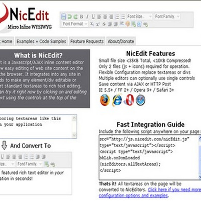This screenshot has height=201, width=201.
Task: Insert numbered list in the demo editor toolbar
Action: [x=26, y=157]
